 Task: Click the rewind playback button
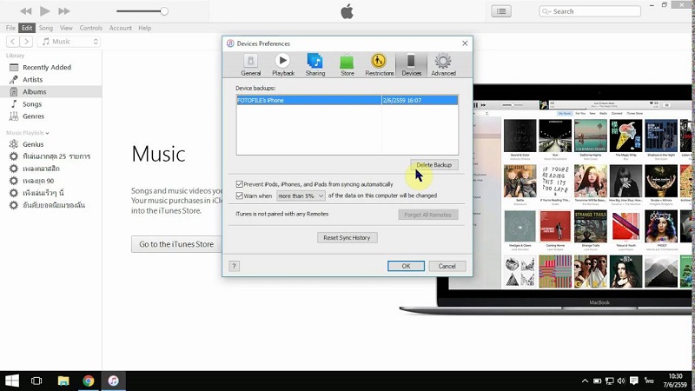point(26,11)
